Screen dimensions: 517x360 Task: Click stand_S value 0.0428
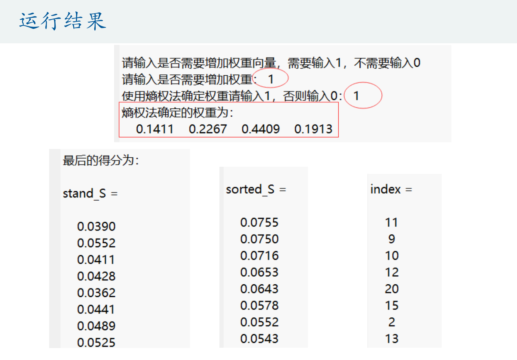[x=96, y=276]
